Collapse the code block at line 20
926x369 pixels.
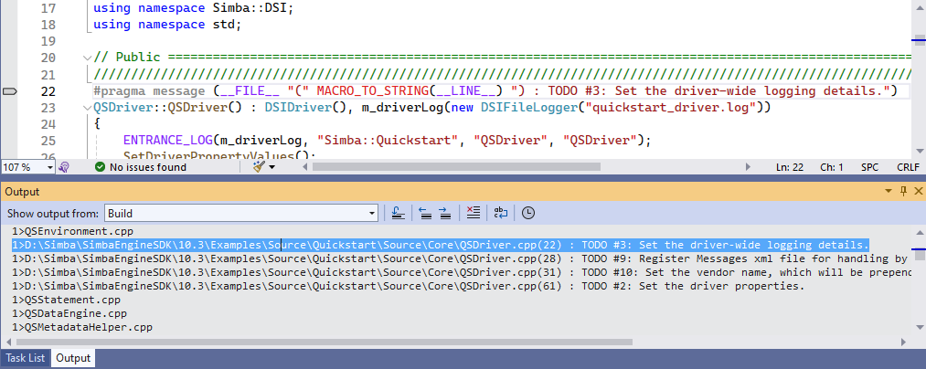point(87,58)
